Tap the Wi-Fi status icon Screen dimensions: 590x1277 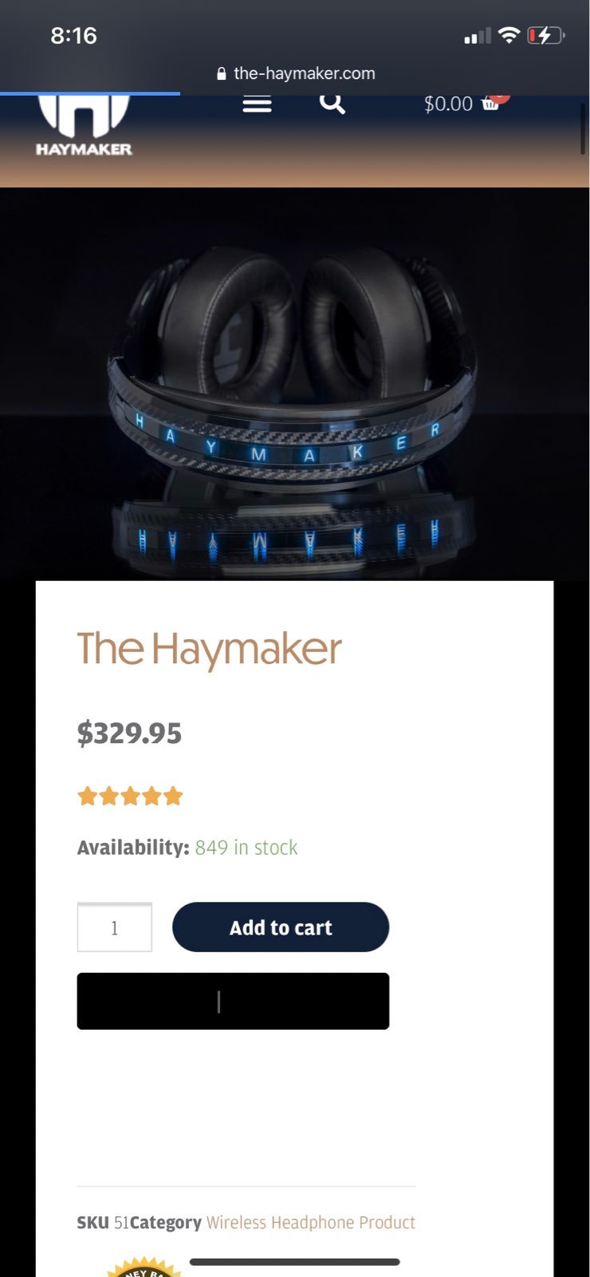pos(509,35)
